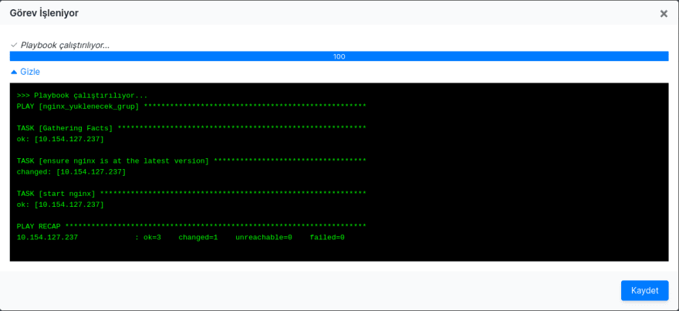The height and width of the screenshot is (311, 679).
Task: Click the 'TASK [start nginx]' line
Action: (191, 193)
